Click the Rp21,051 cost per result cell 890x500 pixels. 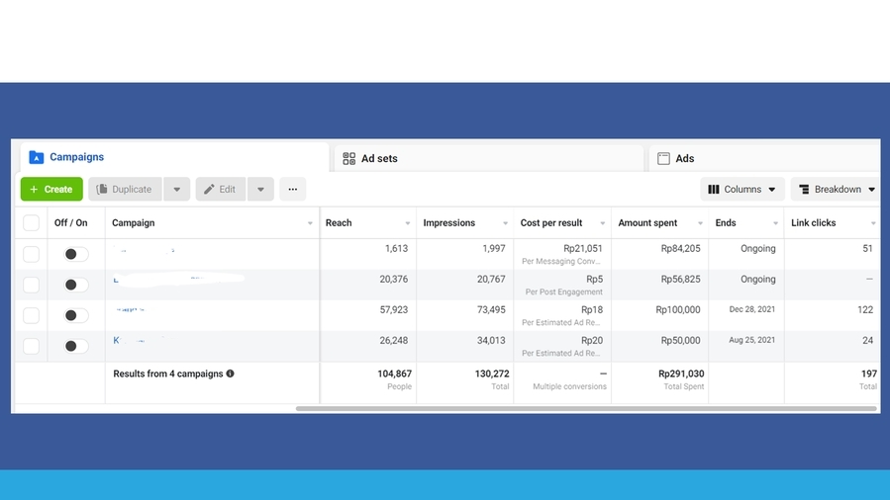tap(583, 249)
